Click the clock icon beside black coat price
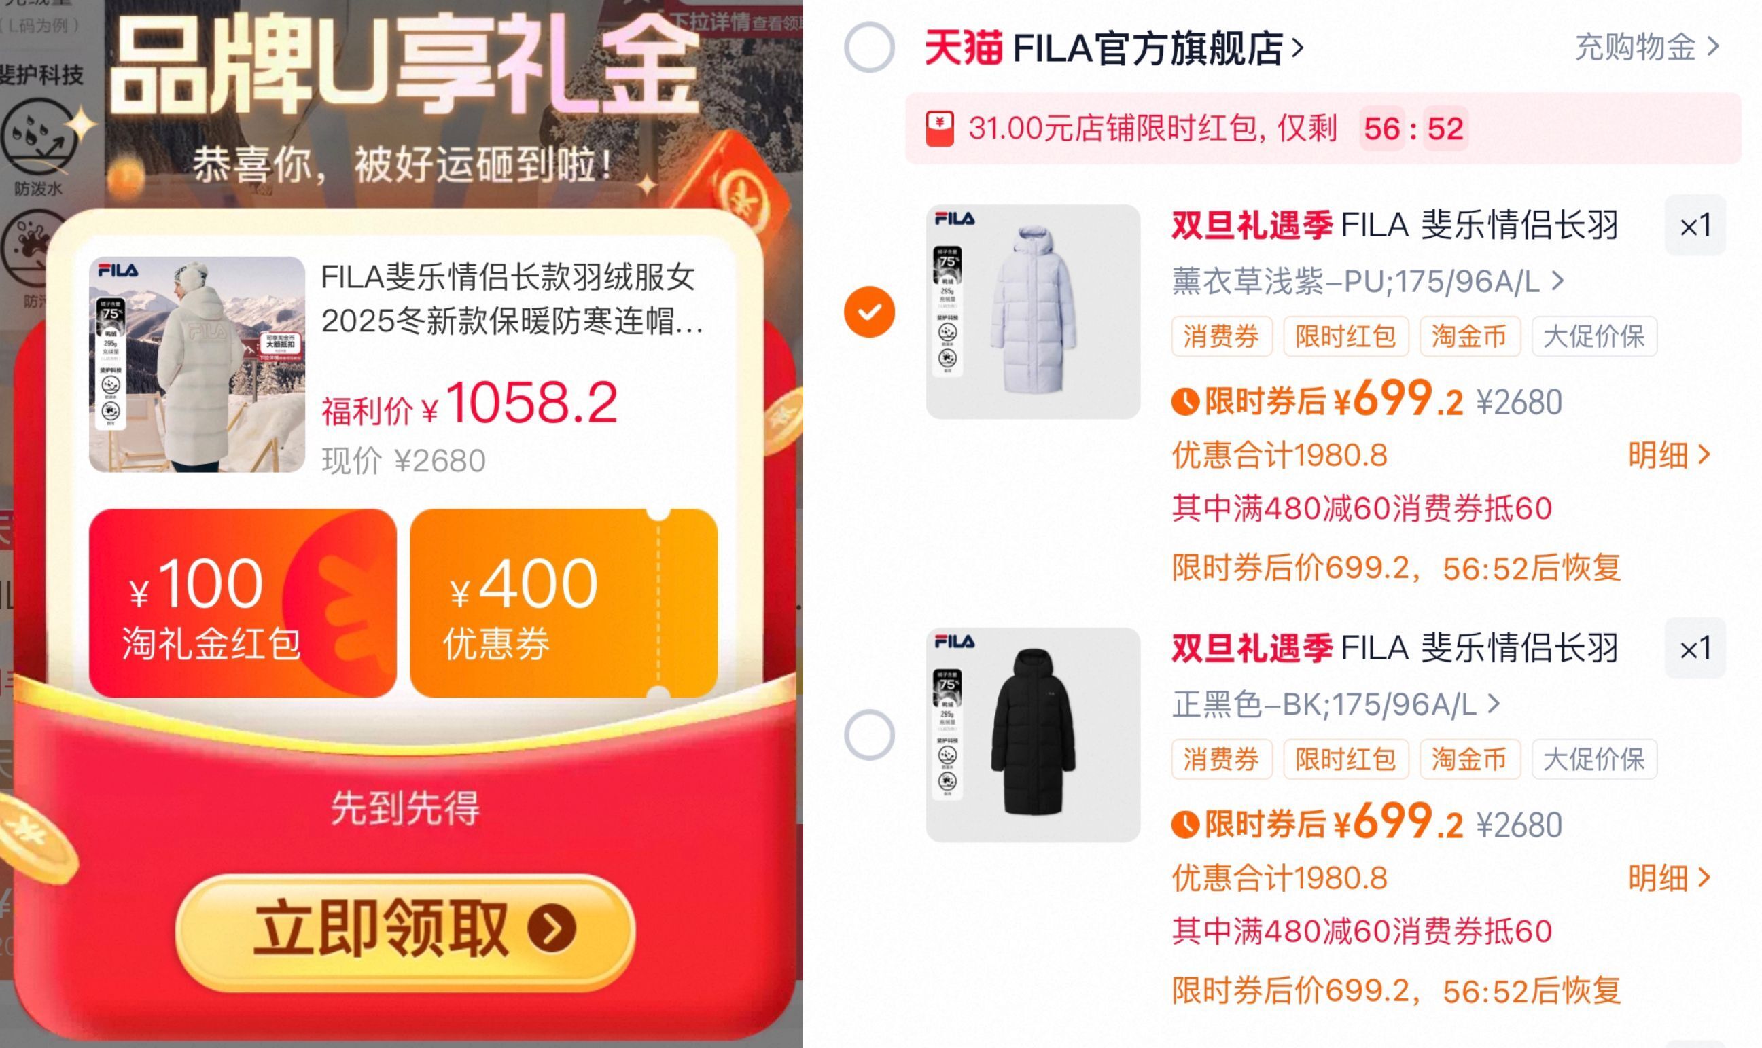The image size is (1762, 1048). (x=1186, y=824)
